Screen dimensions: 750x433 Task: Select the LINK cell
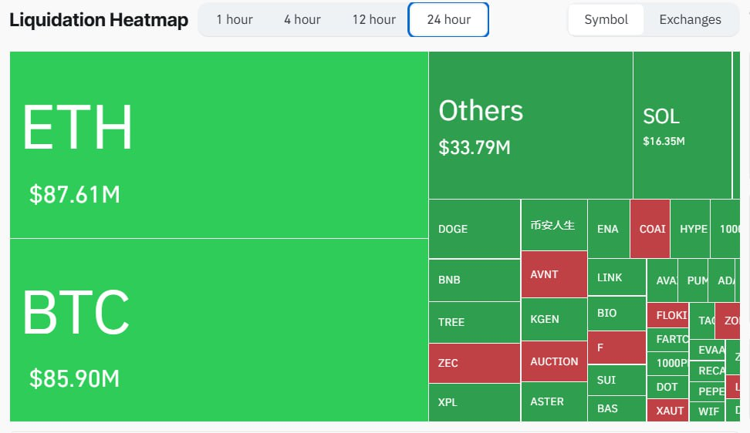616,277
